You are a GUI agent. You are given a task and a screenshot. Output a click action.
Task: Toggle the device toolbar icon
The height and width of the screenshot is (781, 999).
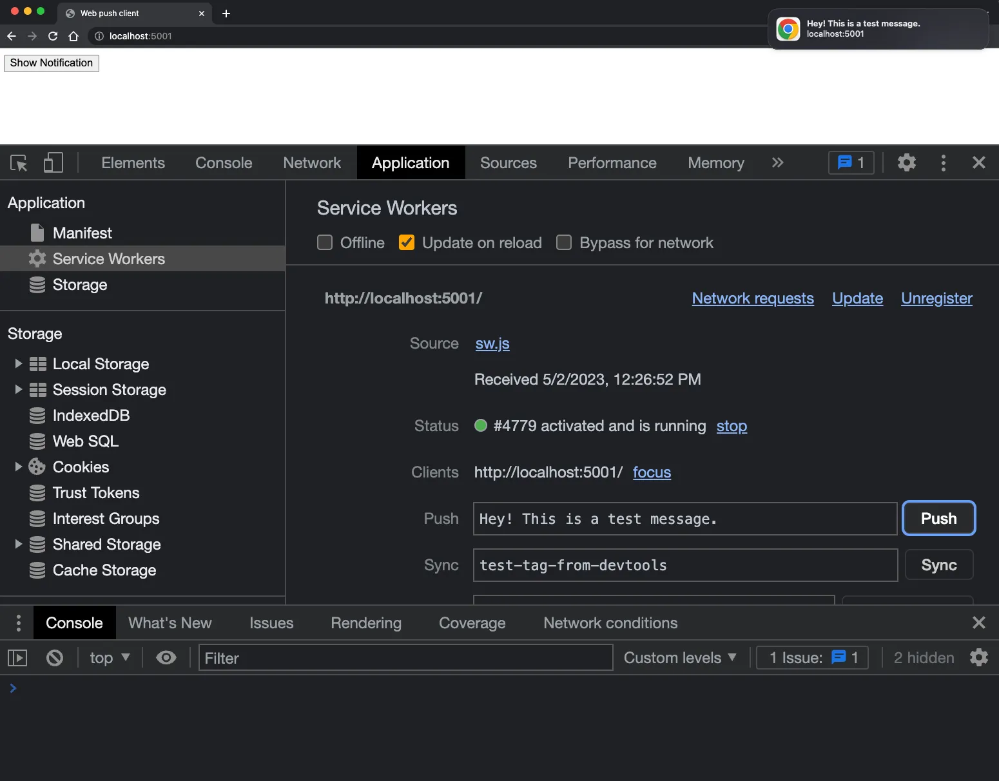(x=53, y=163)
